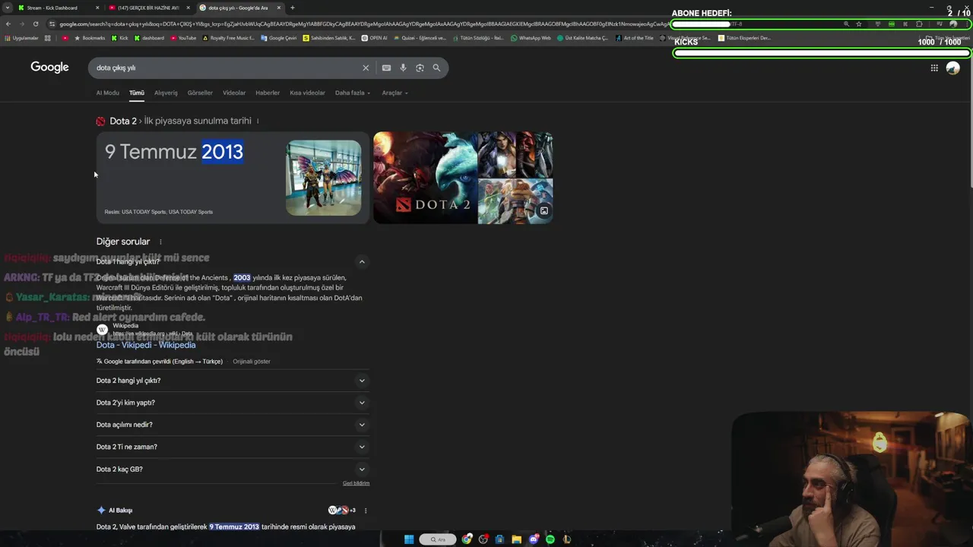This screenshot has height=547, width=973.
Task: Open the OBS Studio taskbar icon
Action: (x=483, y=539)
